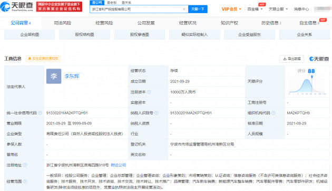Screen dimensions: 332x191
Task: Click the 李 avatar of the legal representative
Action: point(54,76)
